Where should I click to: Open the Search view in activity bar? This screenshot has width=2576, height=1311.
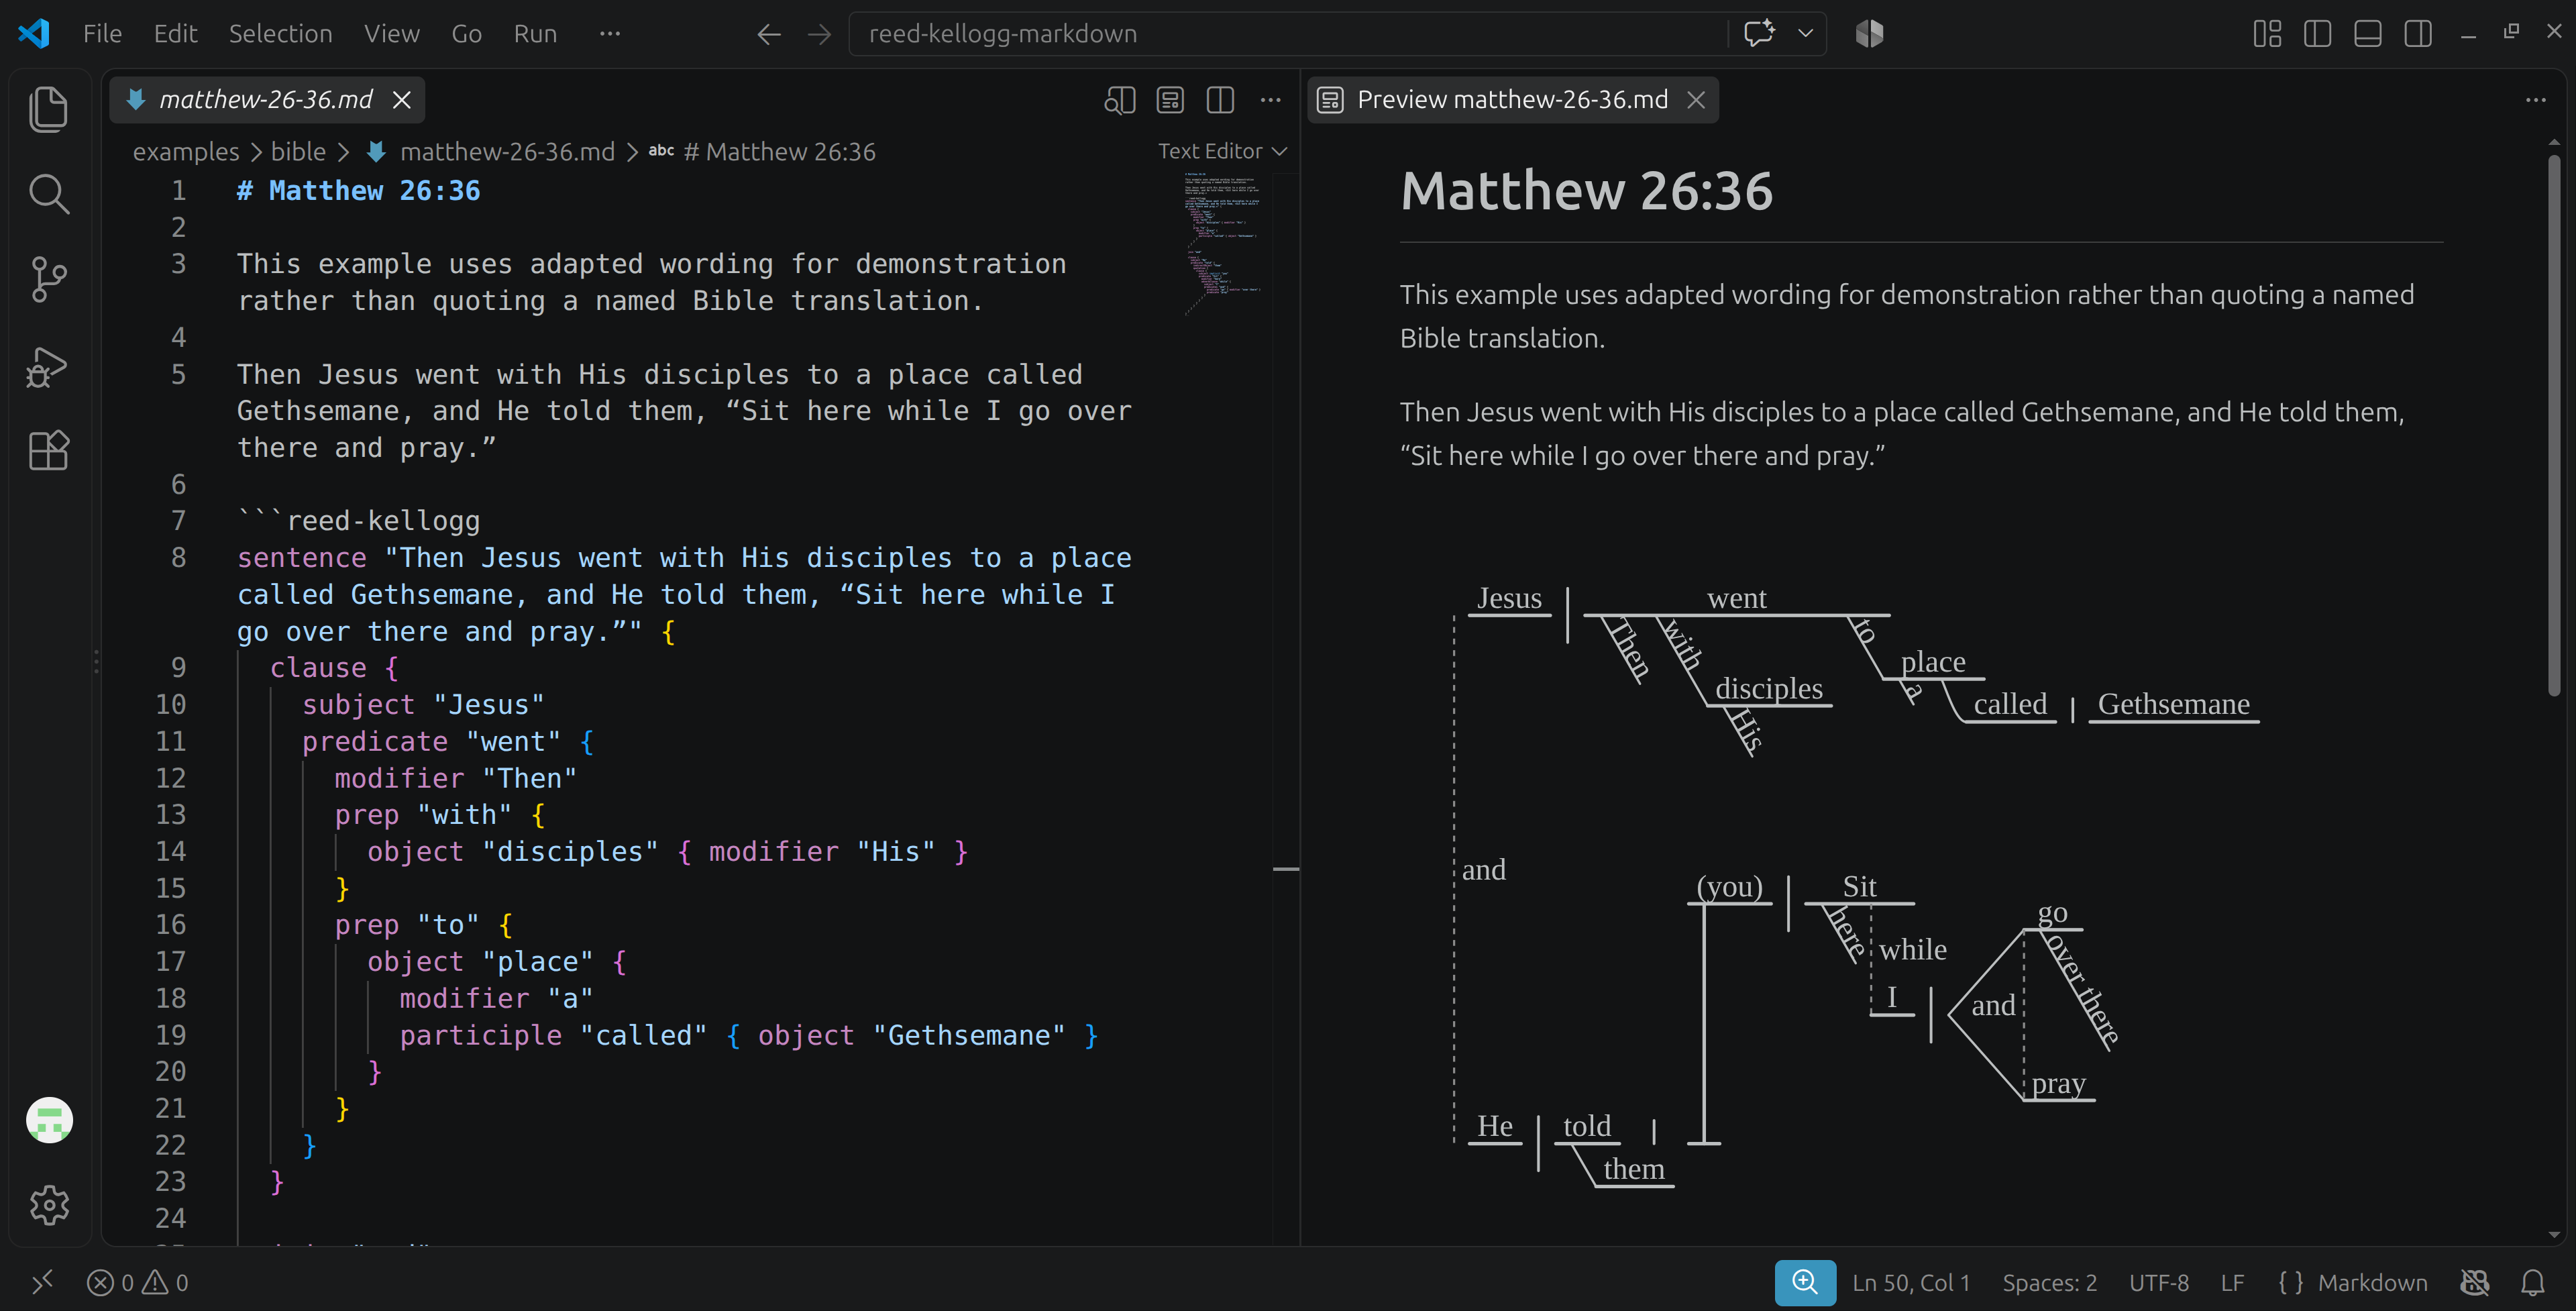click(x=48, y=194)
